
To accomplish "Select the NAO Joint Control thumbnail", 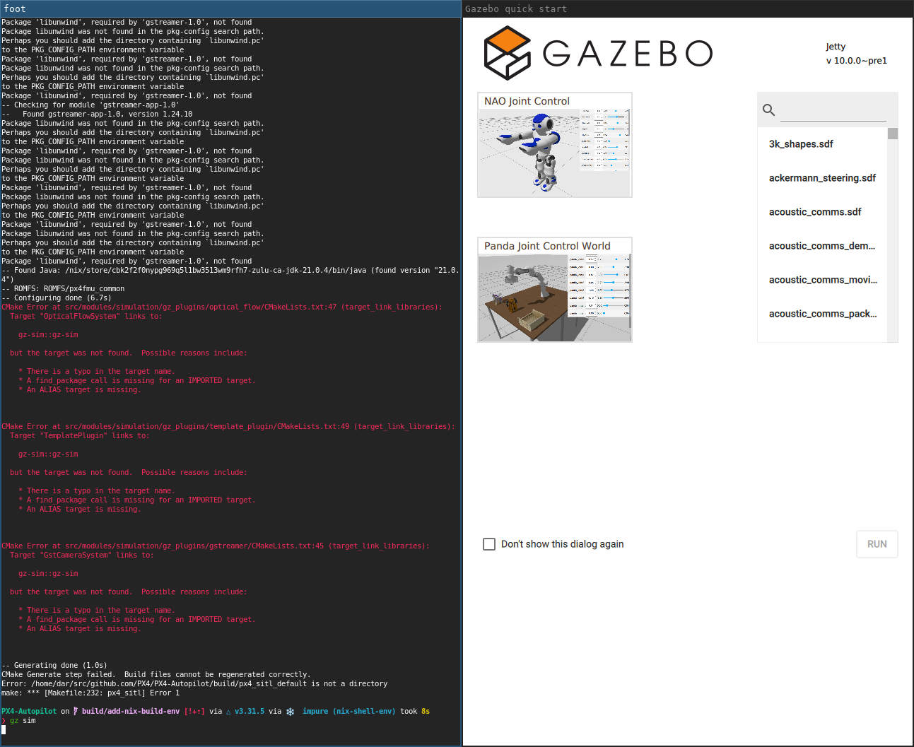I will 555,145.
